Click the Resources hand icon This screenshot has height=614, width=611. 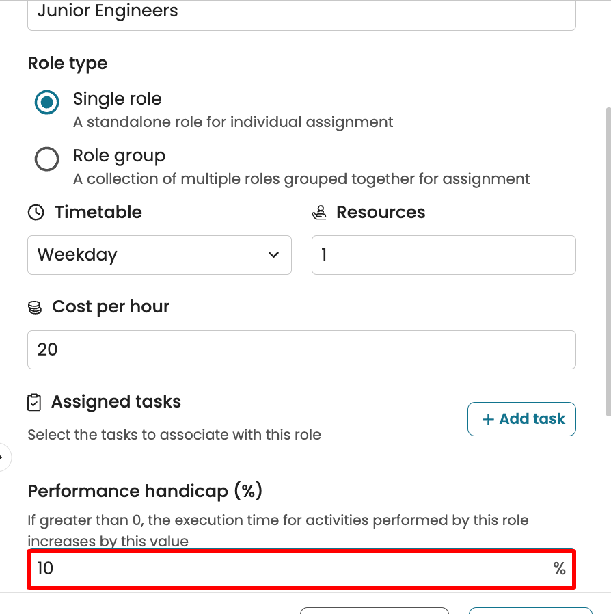click(x=319, y=213)
